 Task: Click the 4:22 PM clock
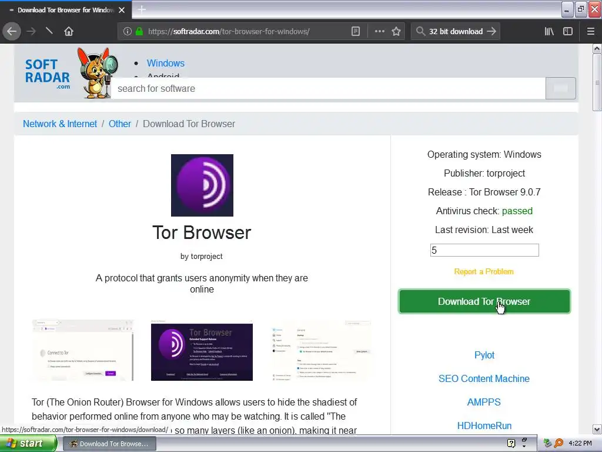580,443
